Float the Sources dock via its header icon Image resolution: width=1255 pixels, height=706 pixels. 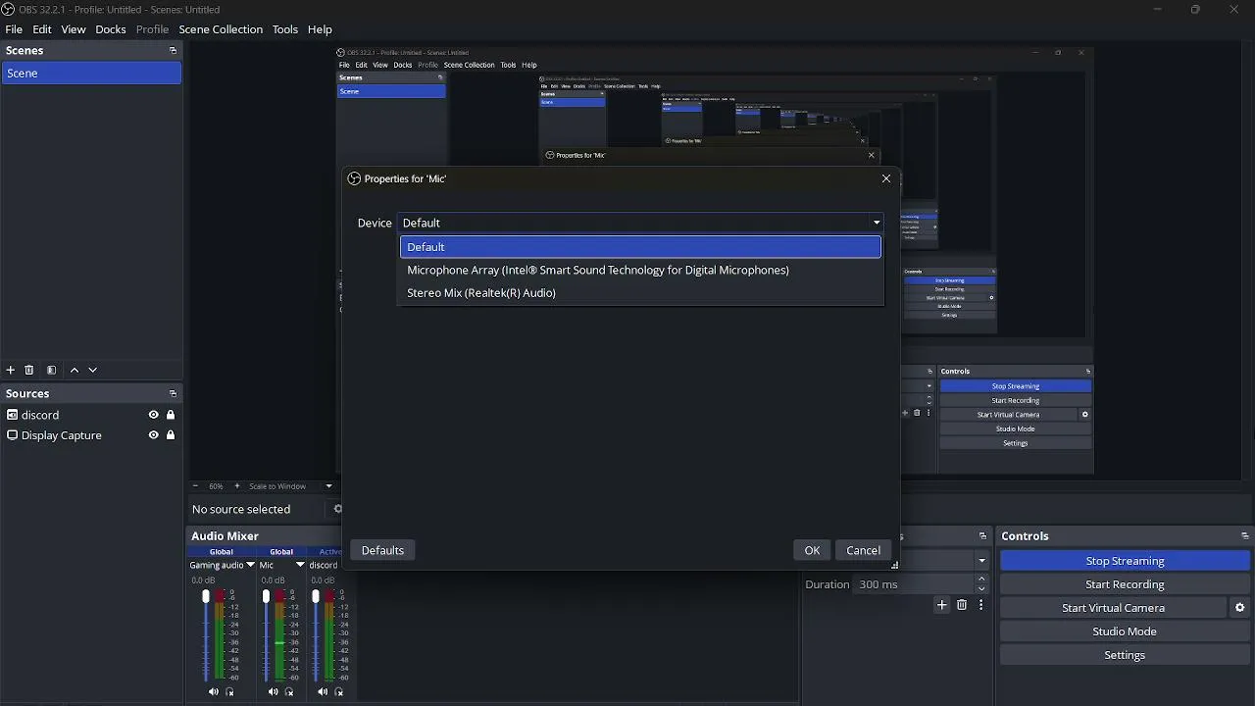pos(173,393)
